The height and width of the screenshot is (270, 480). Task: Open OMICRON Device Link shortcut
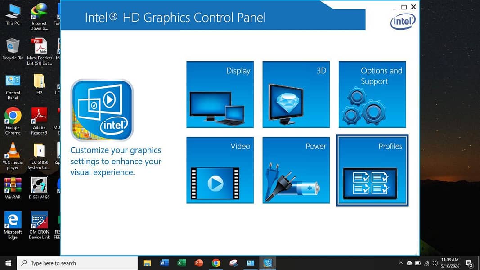(x=39, y=225)
